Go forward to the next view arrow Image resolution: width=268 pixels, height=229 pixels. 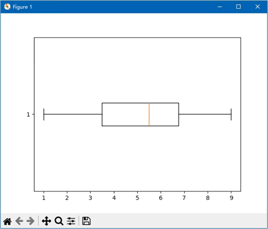pyautogui.click(x=31, y=221)
